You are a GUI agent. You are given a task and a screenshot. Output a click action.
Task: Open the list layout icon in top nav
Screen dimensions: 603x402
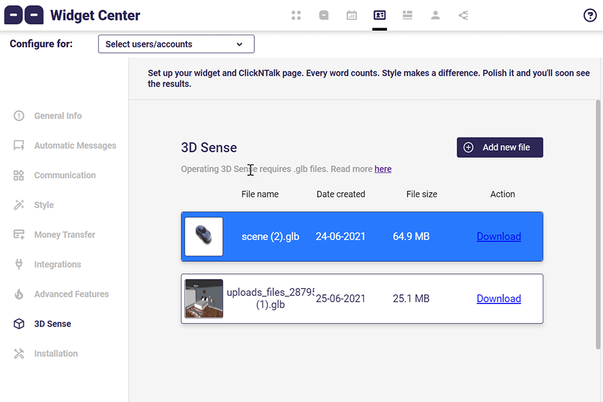407,15
